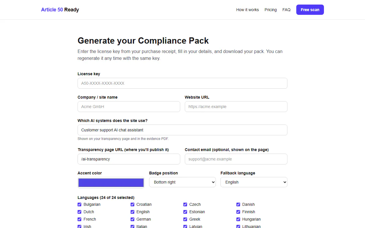Open the Accent color picker swatch
The height and width of the screenshot is (228, 365).
(111, 183)
